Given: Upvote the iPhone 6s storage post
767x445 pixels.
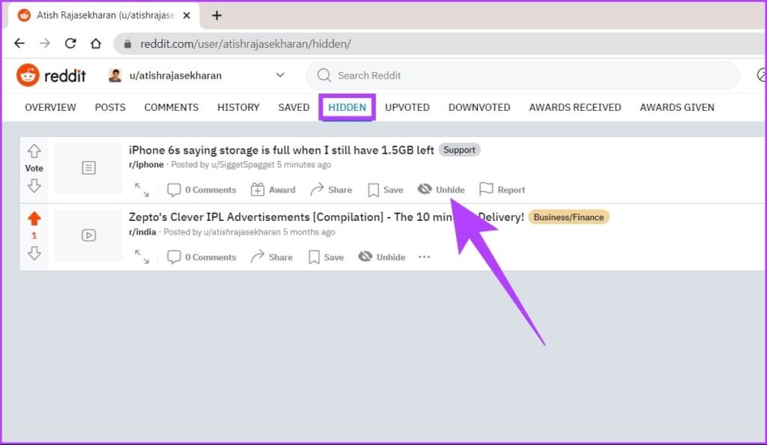Looking at the screenshot, I should (x=34, y=151).
